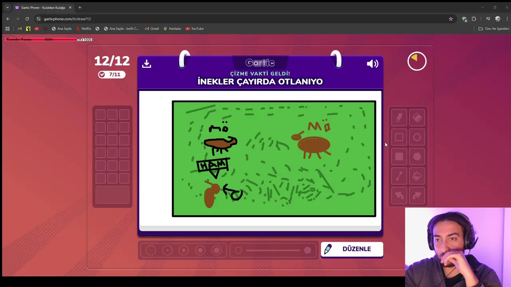The width and height of the screenshot is (511, 287).
Task: Open the tab search dropdown arrow
Action: point(7,8)
